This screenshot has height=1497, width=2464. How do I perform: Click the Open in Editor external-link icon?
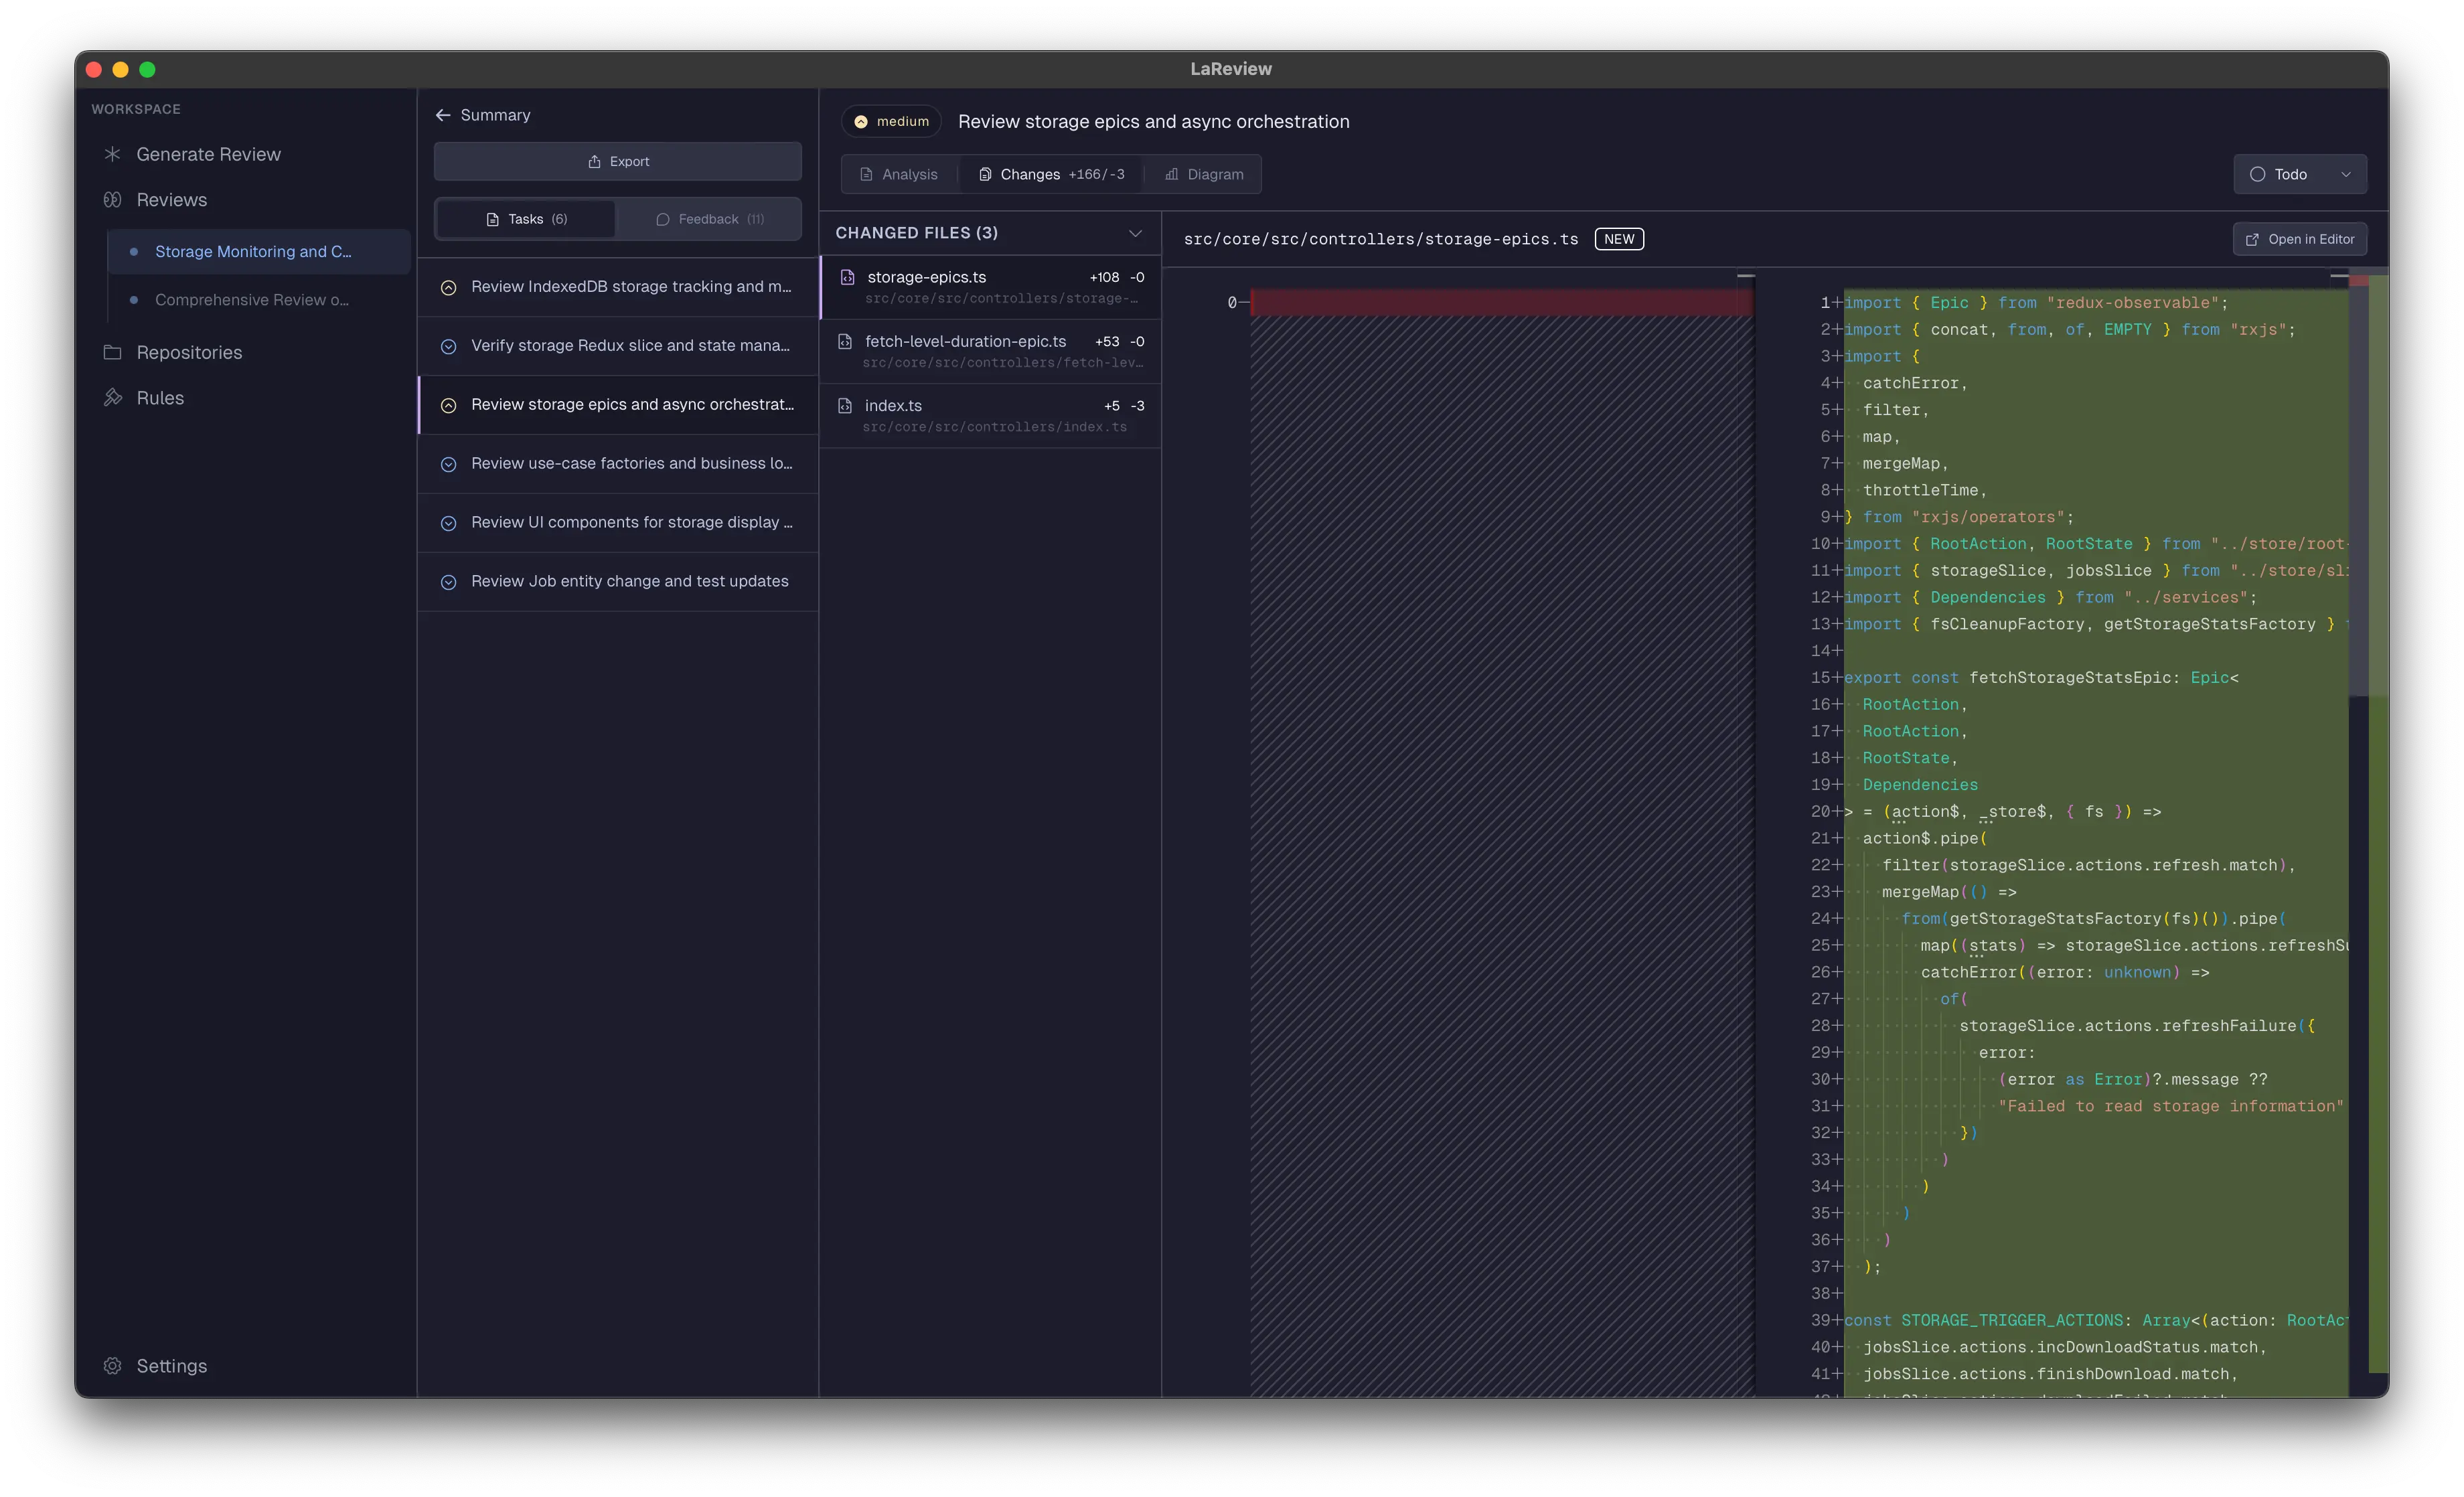2252,239
